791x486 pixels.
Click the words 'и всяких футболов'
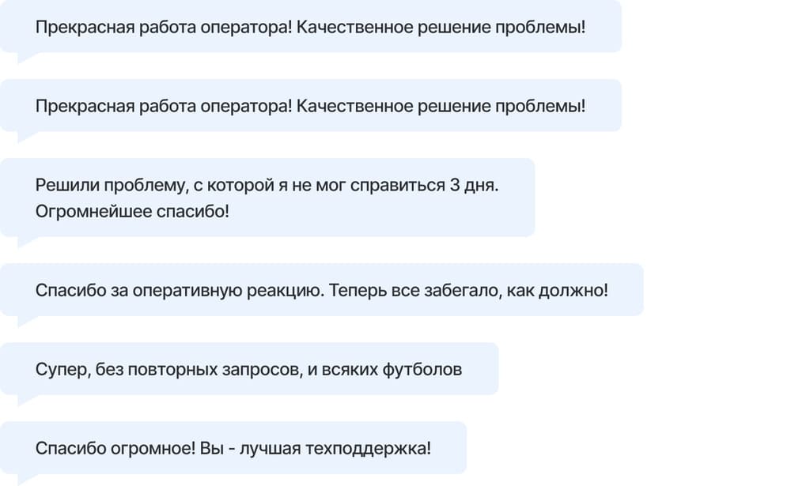pos(385,370)
